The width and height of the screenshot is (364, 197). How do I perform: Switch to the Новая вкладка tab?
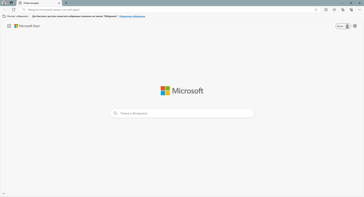[x=39, y=3]
